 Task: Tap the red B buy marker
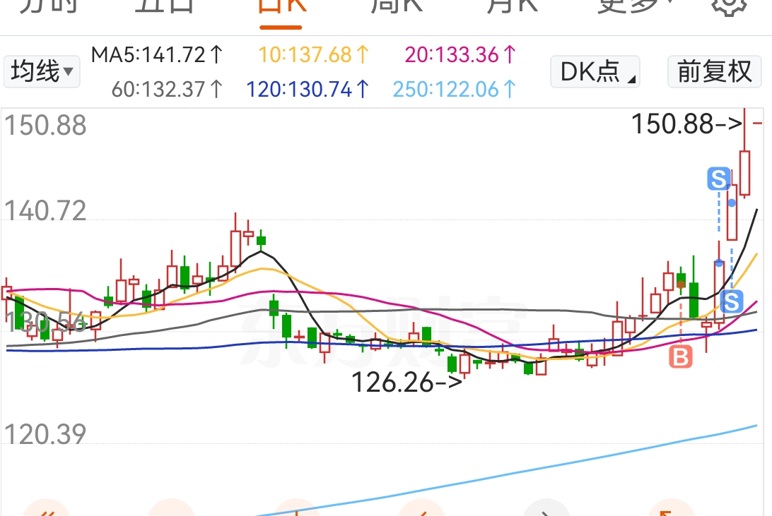pos(680,356)
